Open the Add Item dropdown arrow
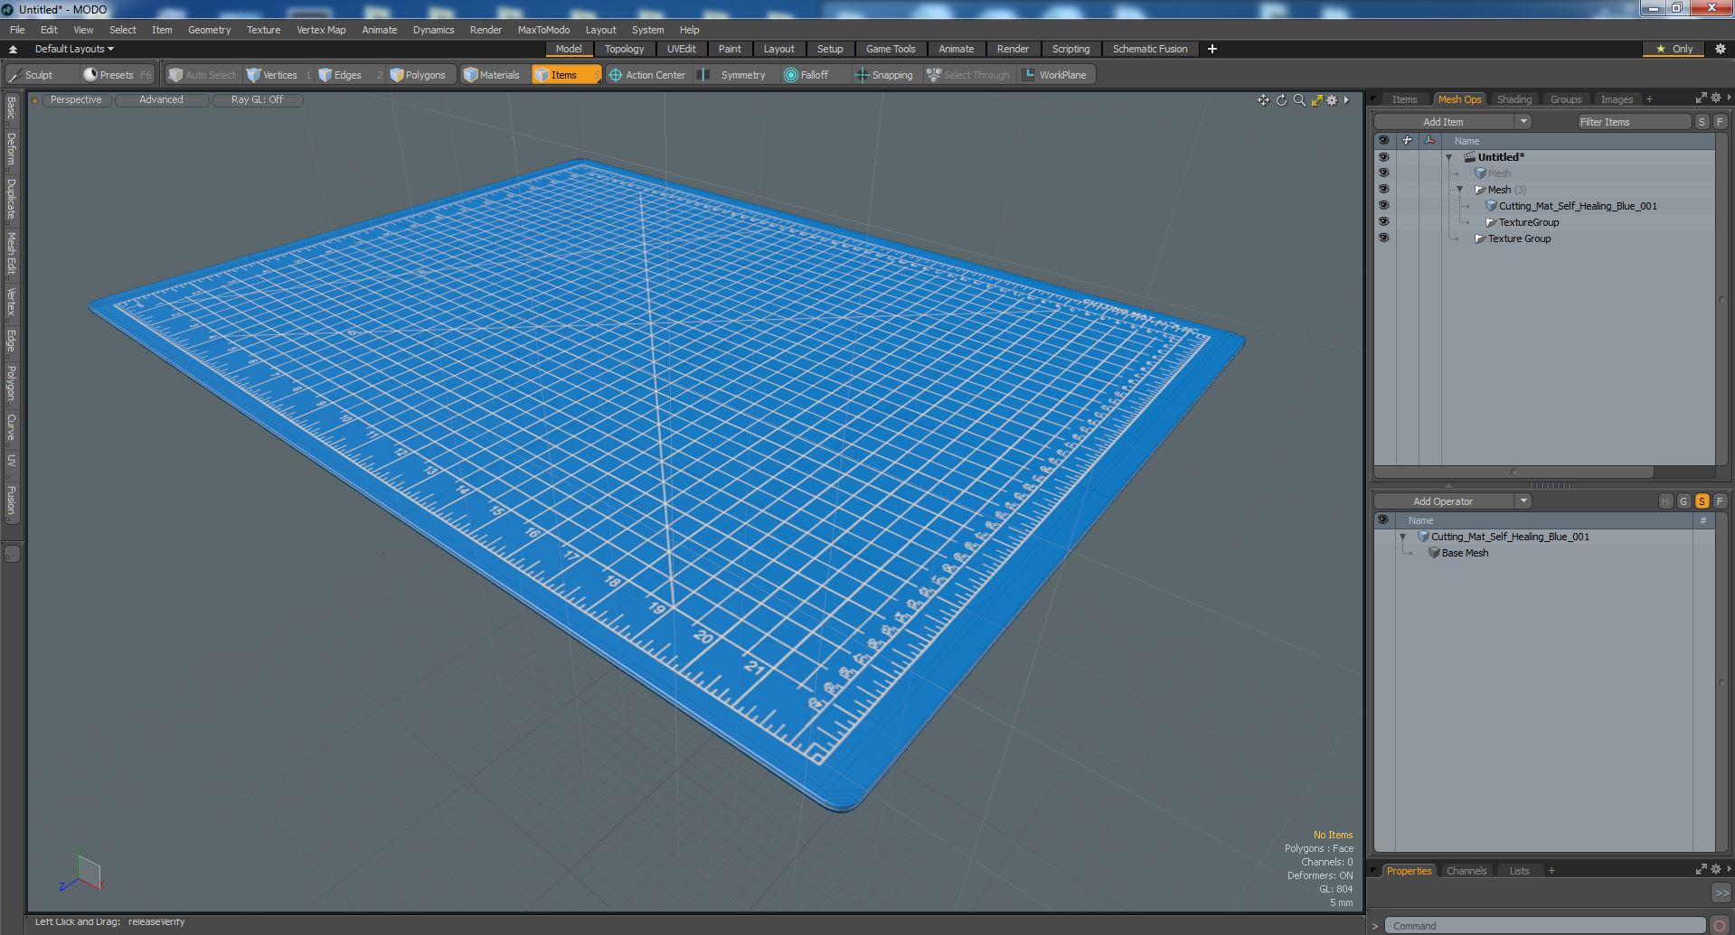 (x=1523, y=122)
